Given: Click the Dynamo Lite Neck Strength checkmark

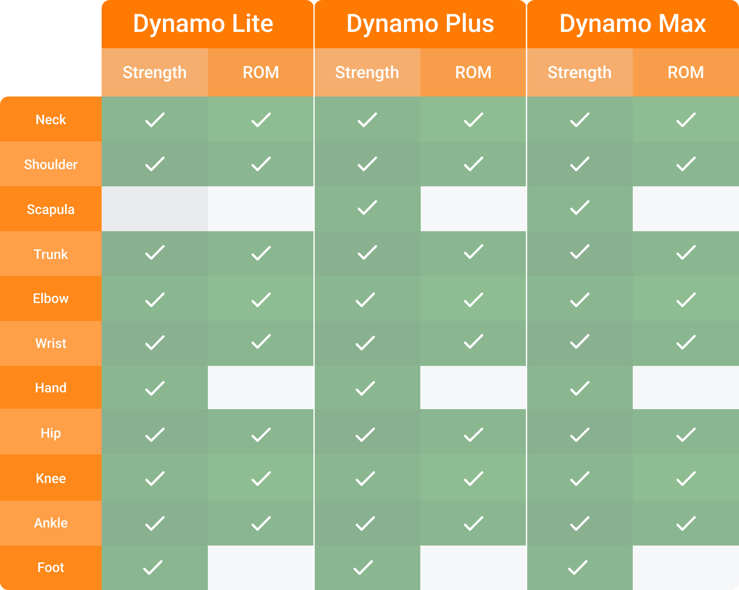Looking at the screenshot, I should 155,120.
